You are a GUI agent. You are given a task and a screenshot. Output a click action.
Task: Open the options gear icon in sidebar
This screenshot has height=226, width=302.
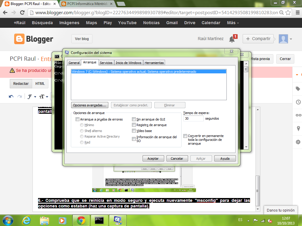click(x=298, y=142)
